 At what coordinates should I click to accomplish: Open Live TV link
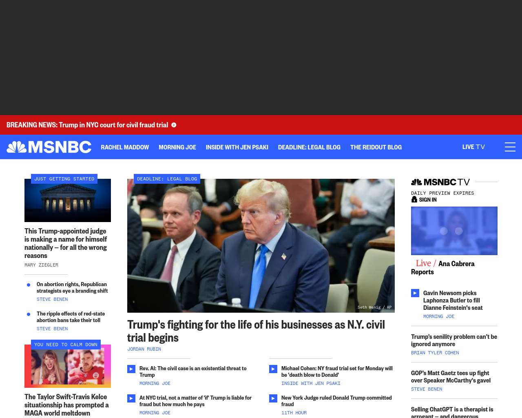[x=473, y=147]
